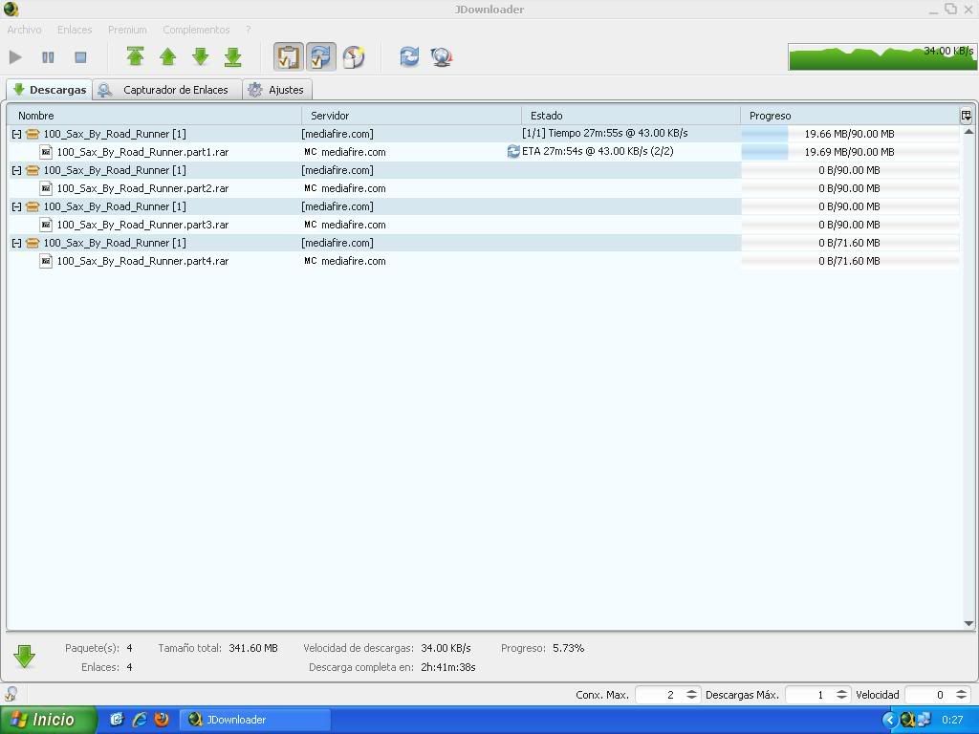Open the Archivo menu

pos(24,30)
